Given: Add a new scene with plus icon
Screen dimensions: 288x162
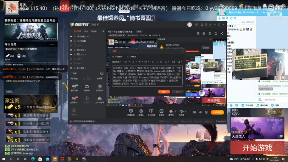Looking at the screenshot, I should click(103, 31).
